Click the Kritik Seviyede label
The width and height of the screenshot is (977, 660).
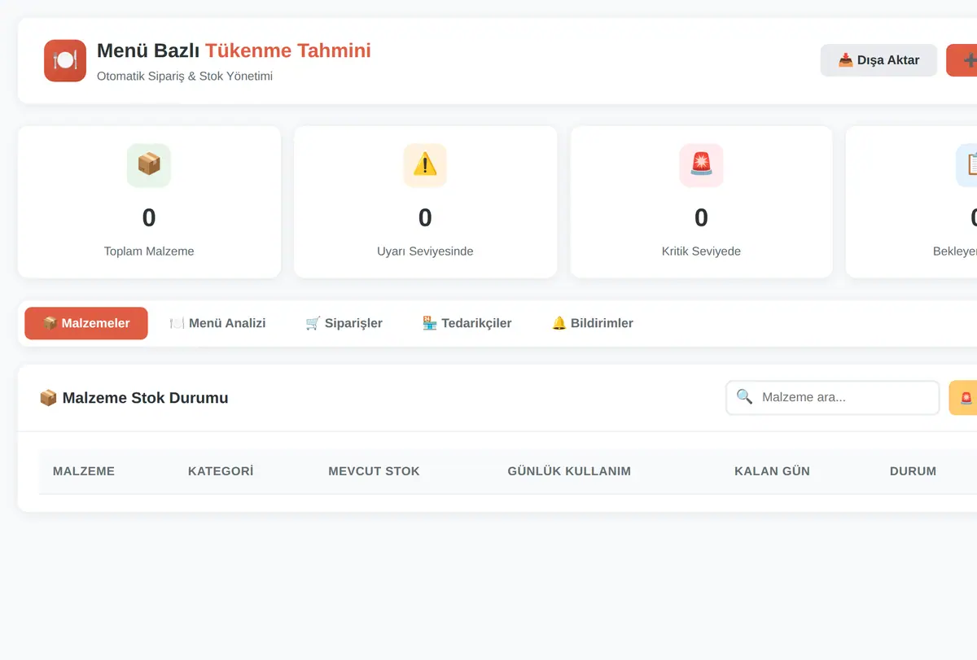tap(701, 251)
